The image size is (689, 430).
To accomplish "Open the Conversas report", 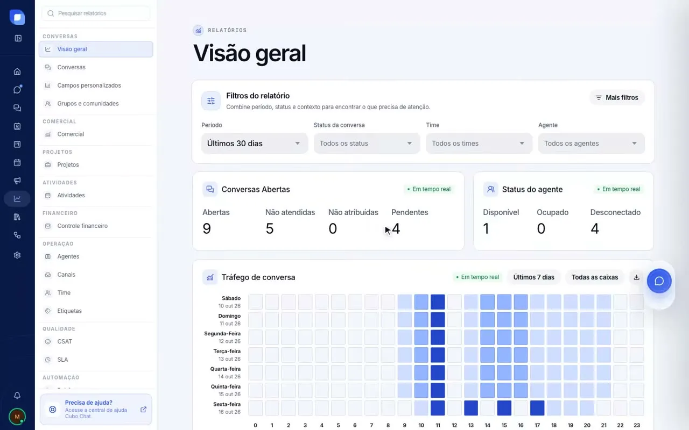I will coord(96,67).
